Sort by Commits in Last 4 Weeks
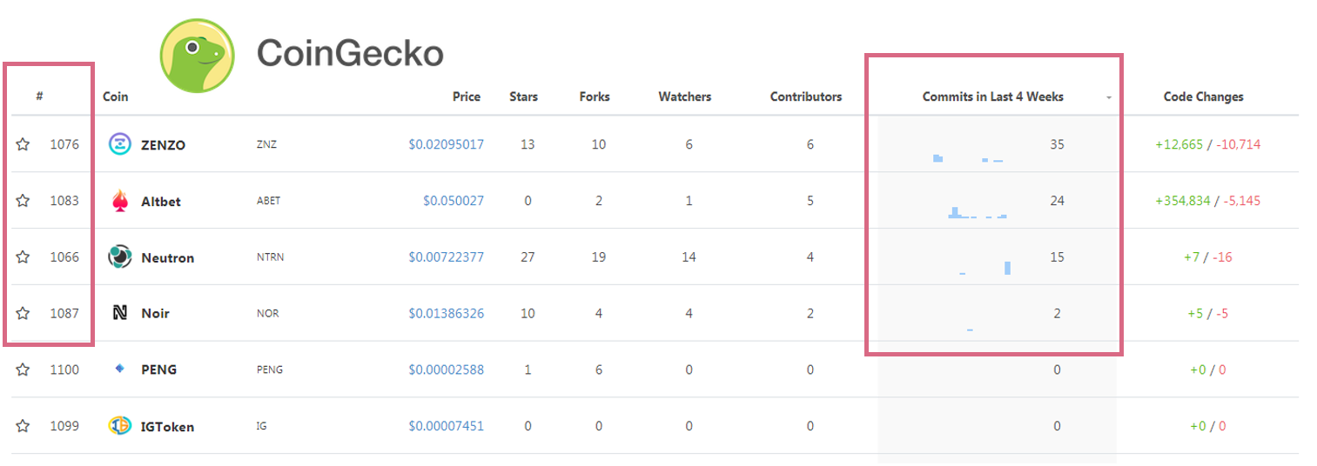Screen dimensions: 1317x466 (992, 97)
